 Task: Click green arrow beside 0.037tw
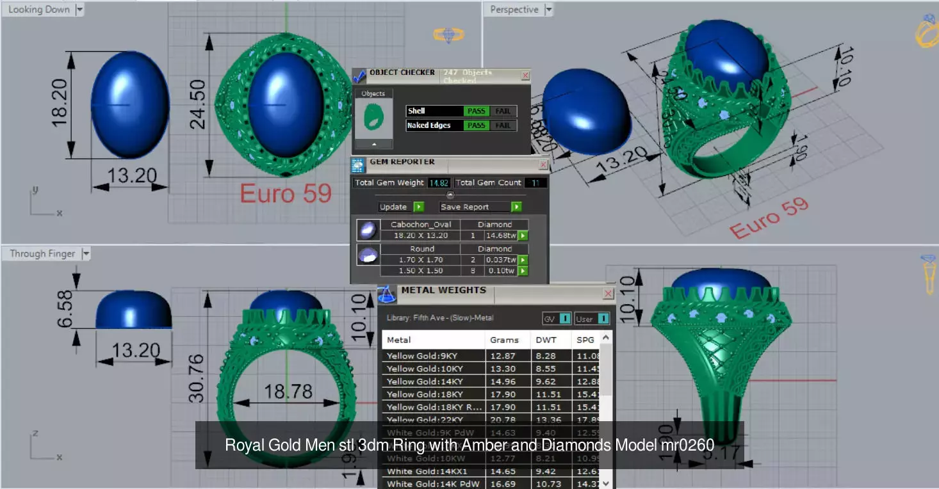523,260
